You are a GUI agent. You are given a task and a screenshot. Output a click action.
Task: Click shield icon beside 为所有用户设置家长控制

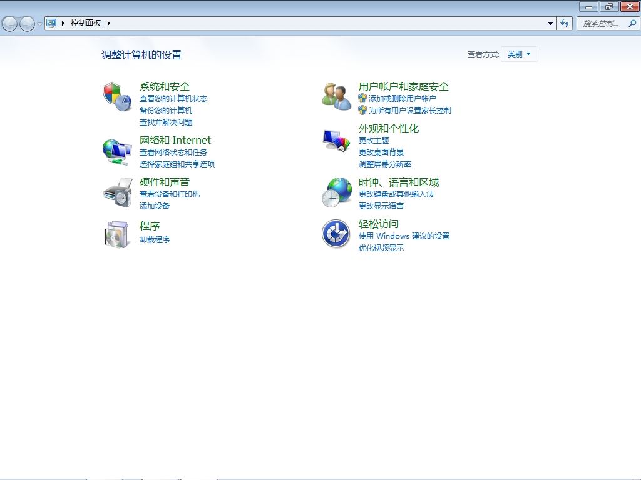[362, 110]
